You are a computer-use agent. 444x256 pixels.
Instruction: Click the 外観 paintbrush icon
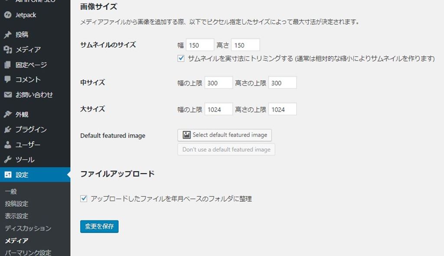(x=7, y=115)
